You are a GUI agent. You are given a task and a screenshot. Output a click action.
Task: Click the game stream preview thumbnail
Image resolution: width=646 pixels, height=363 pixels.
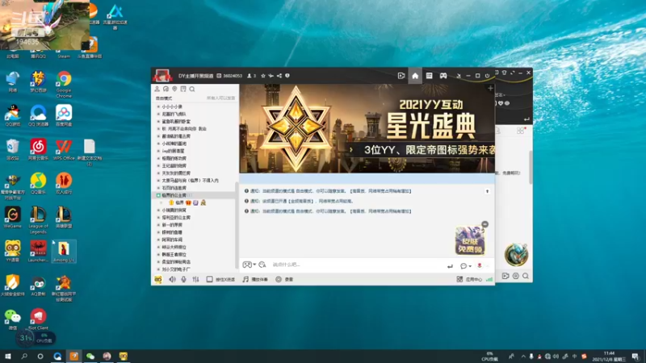pos(44,25)
